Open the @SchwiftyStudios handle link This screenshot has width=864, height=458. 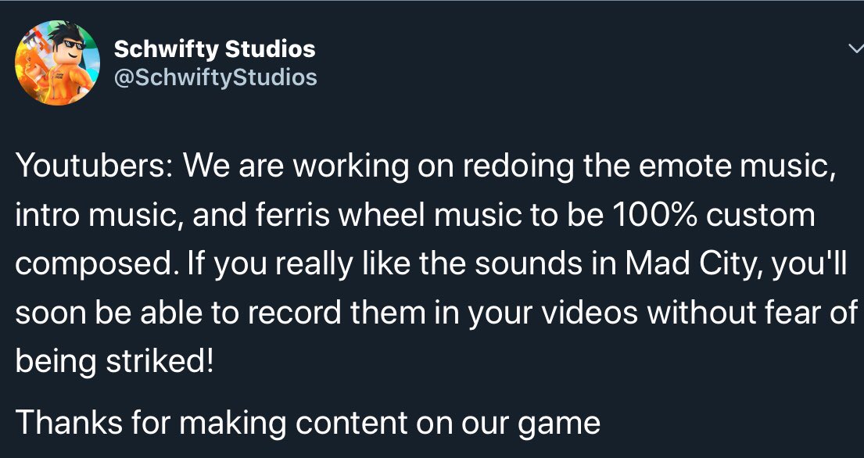[x=215, y=77]
